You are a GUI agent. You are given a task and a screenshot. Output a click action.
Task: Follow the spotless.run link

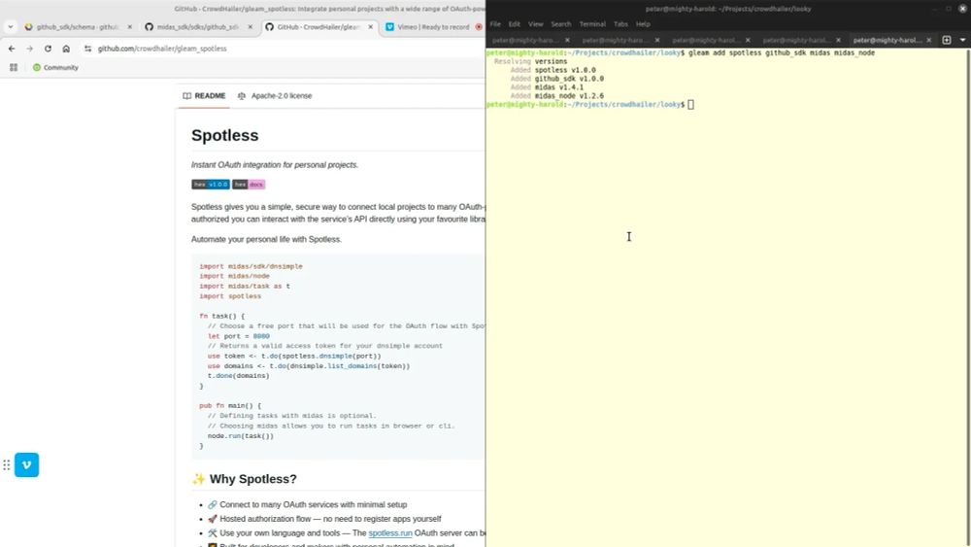390,532
